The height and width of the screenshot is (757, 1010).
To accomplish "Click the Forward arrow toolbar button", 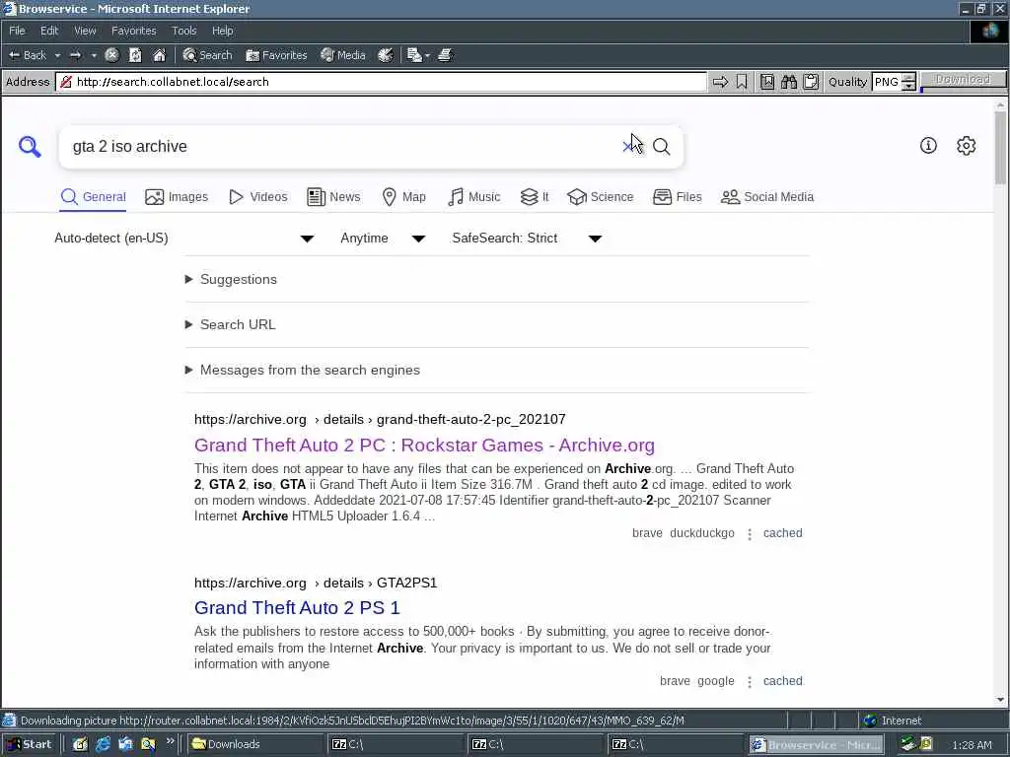I will tap(75, 55).
